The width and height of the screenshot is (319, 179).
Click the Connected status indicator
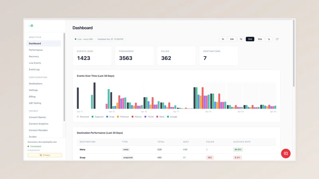[x=34, y=146]
